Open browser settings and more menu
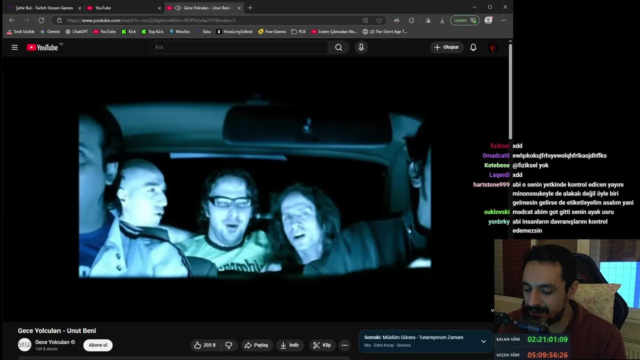Screen dimensions: 640x360 [503, 20]
